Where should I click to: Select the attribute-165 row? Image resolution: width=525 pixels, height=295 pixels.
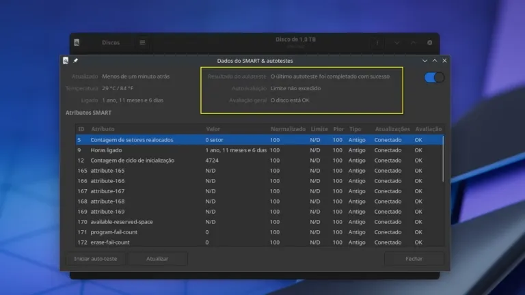(259, 171)
